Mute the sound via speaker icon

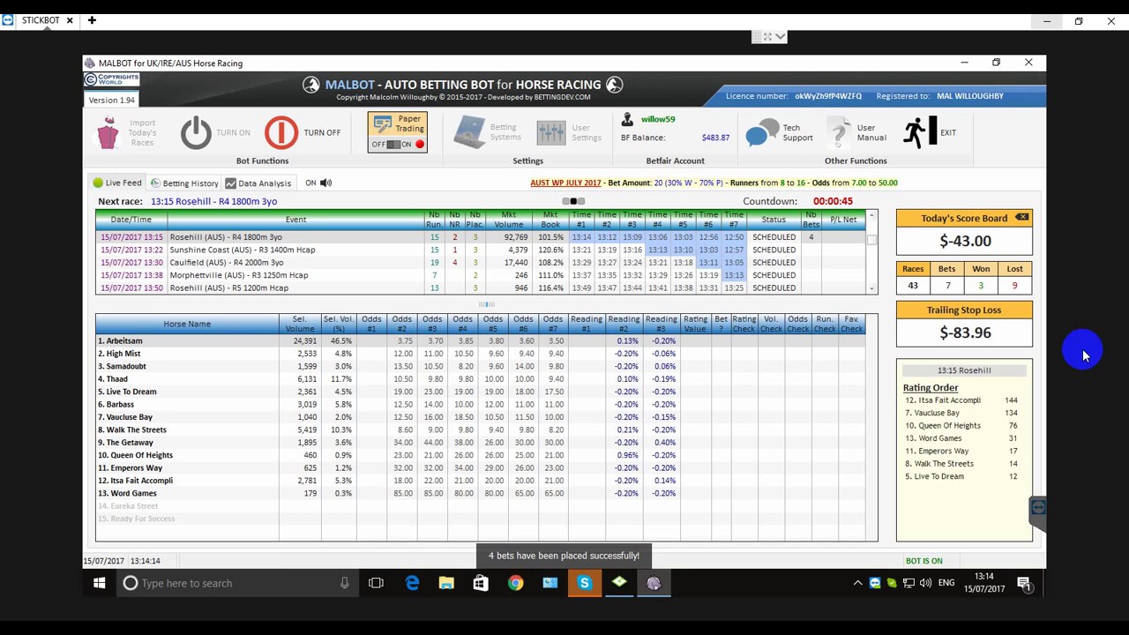[326, 183]
